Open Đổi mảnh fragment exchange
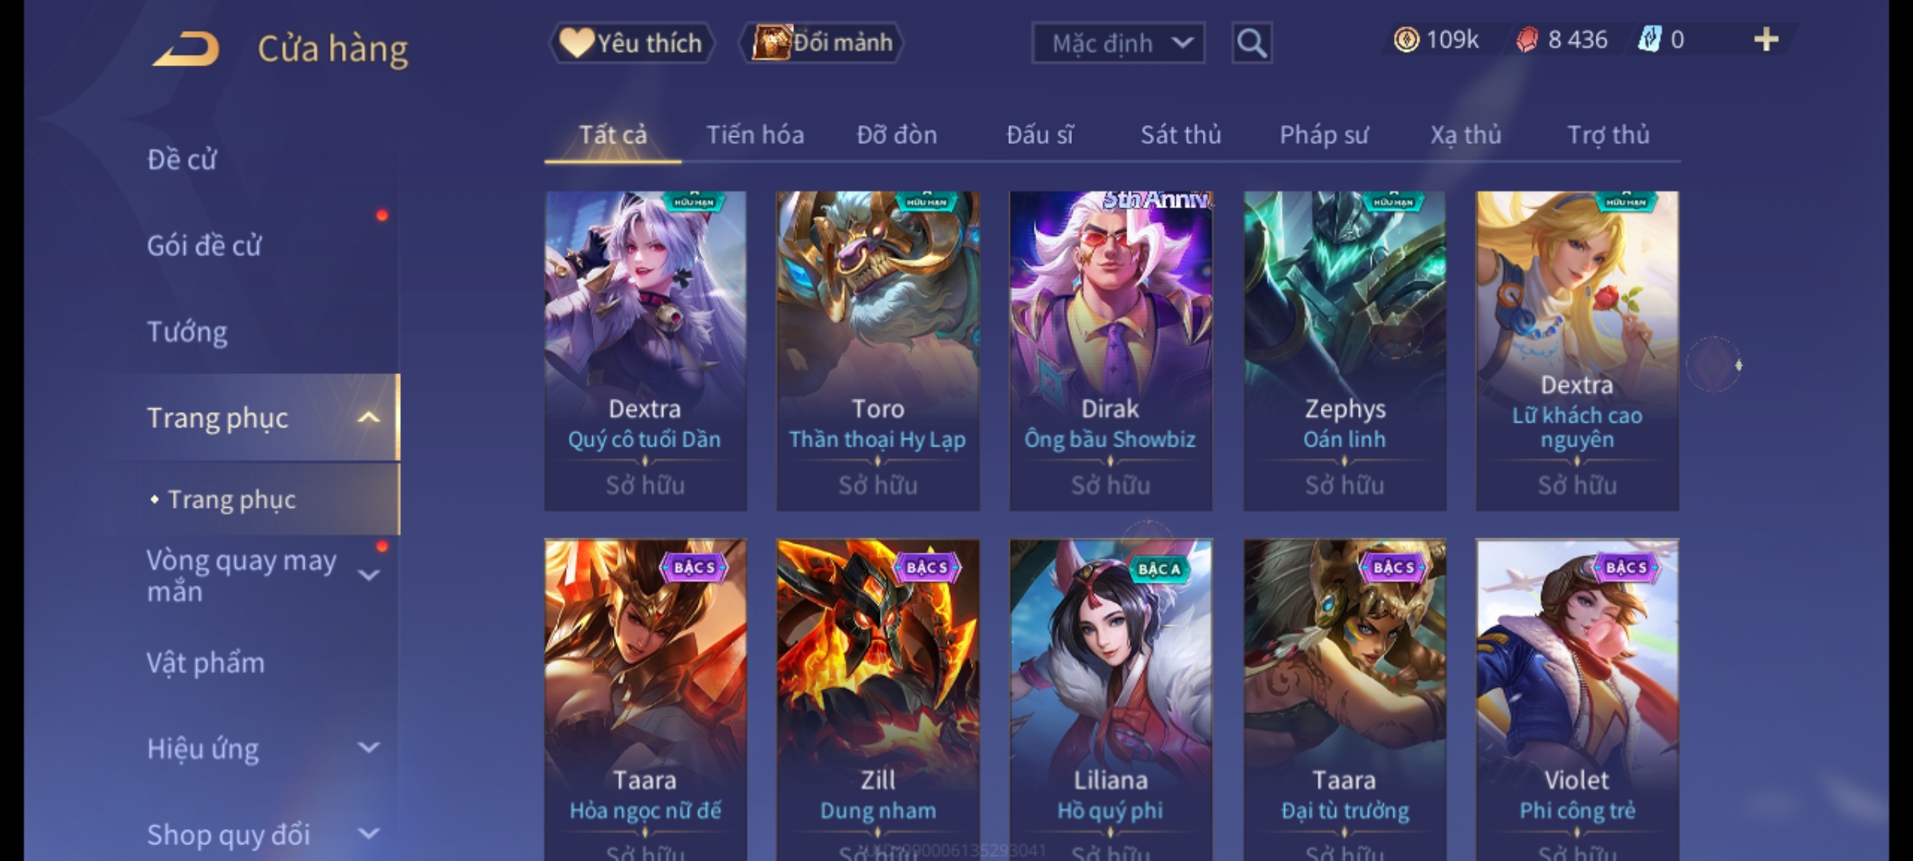 [821, 43]
